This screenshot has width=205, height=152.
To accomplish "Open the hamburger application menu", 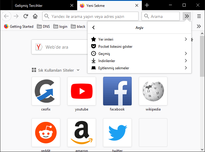I will [199, 16].
